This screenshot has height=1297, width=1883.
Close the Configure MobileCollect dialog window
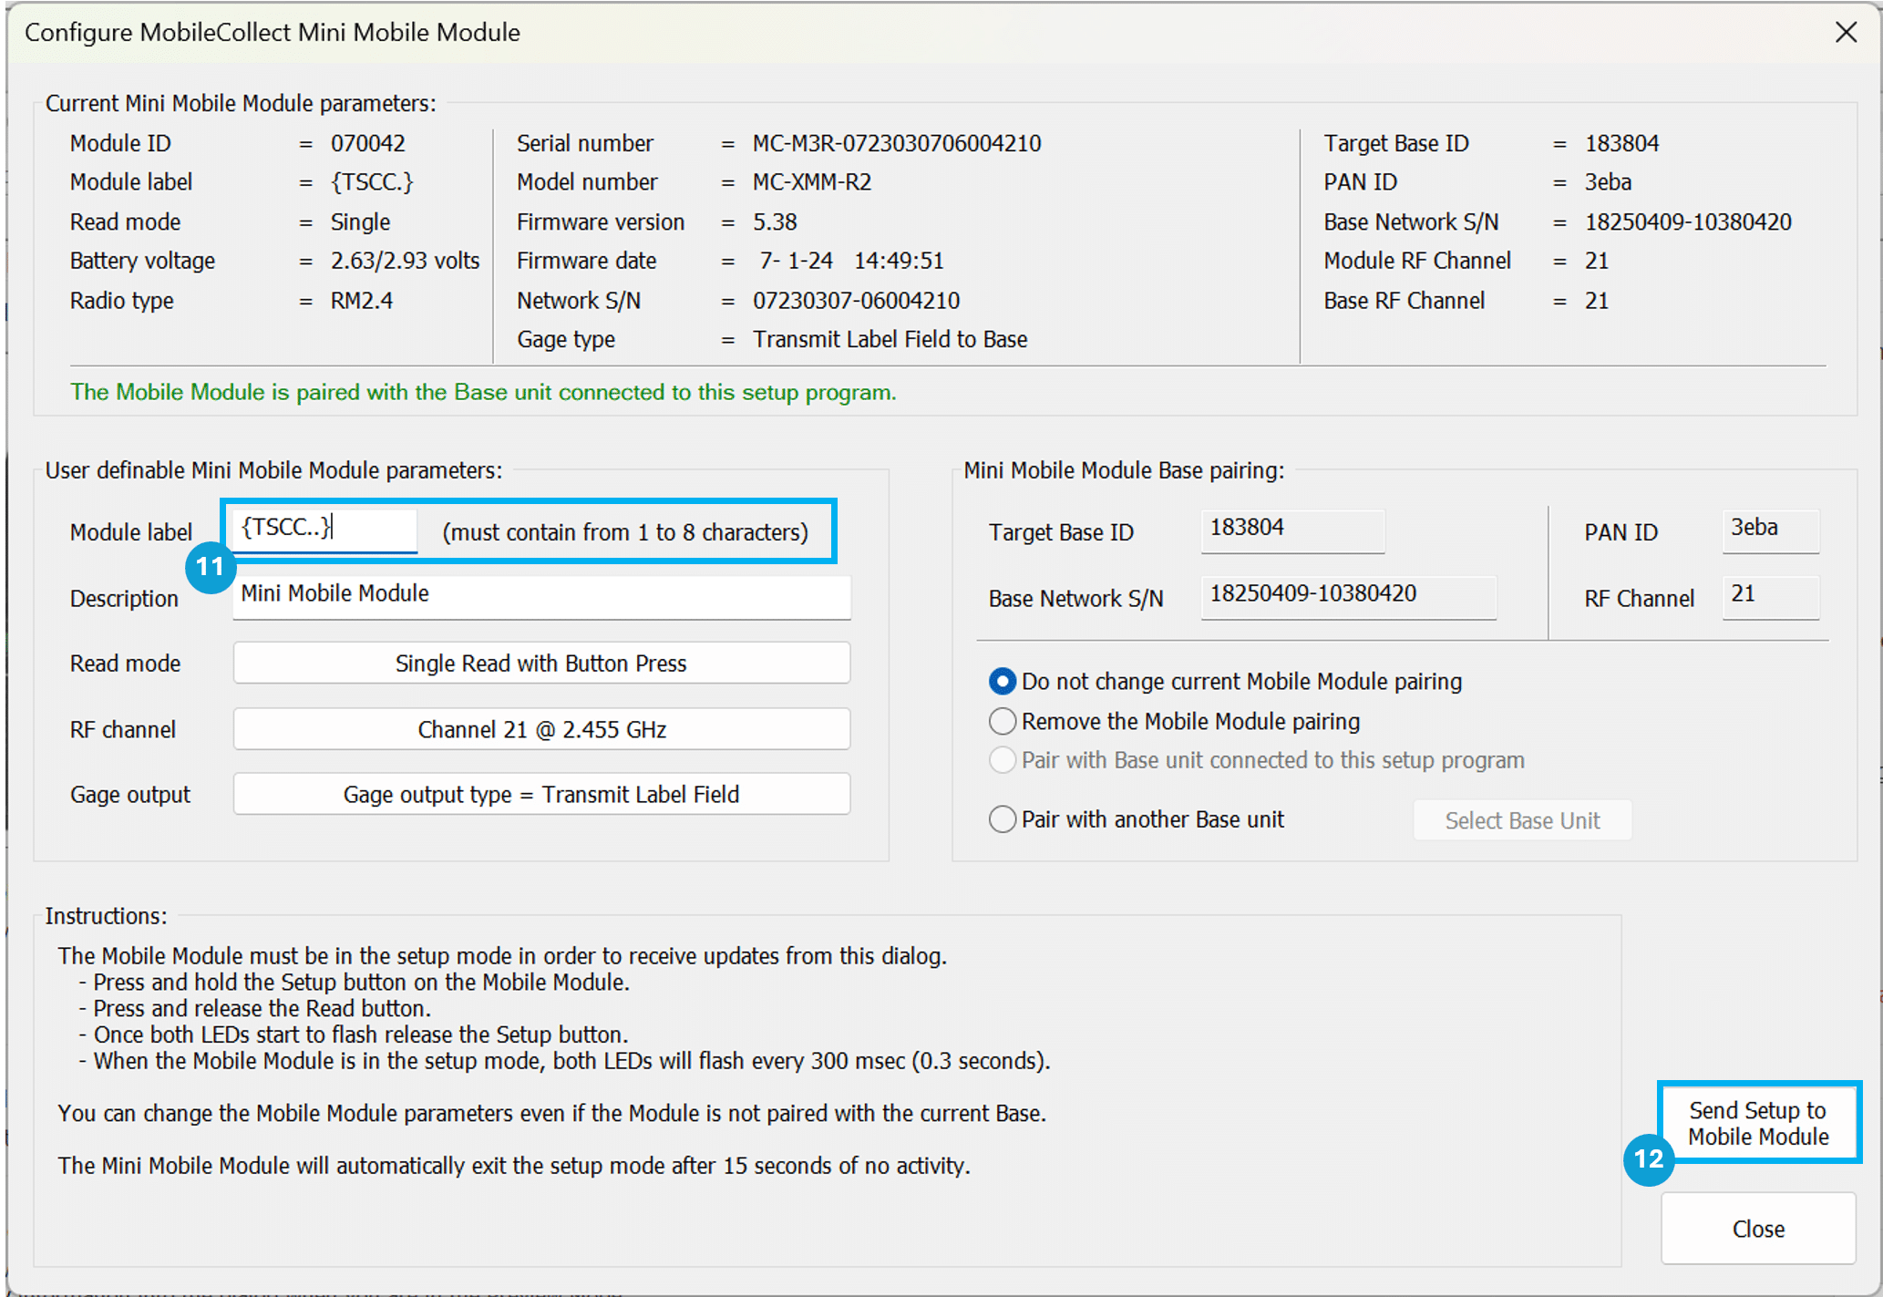pyautogui.click(x=1847, y=31)
